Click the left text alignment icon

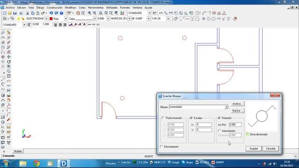tap(56, 25)
